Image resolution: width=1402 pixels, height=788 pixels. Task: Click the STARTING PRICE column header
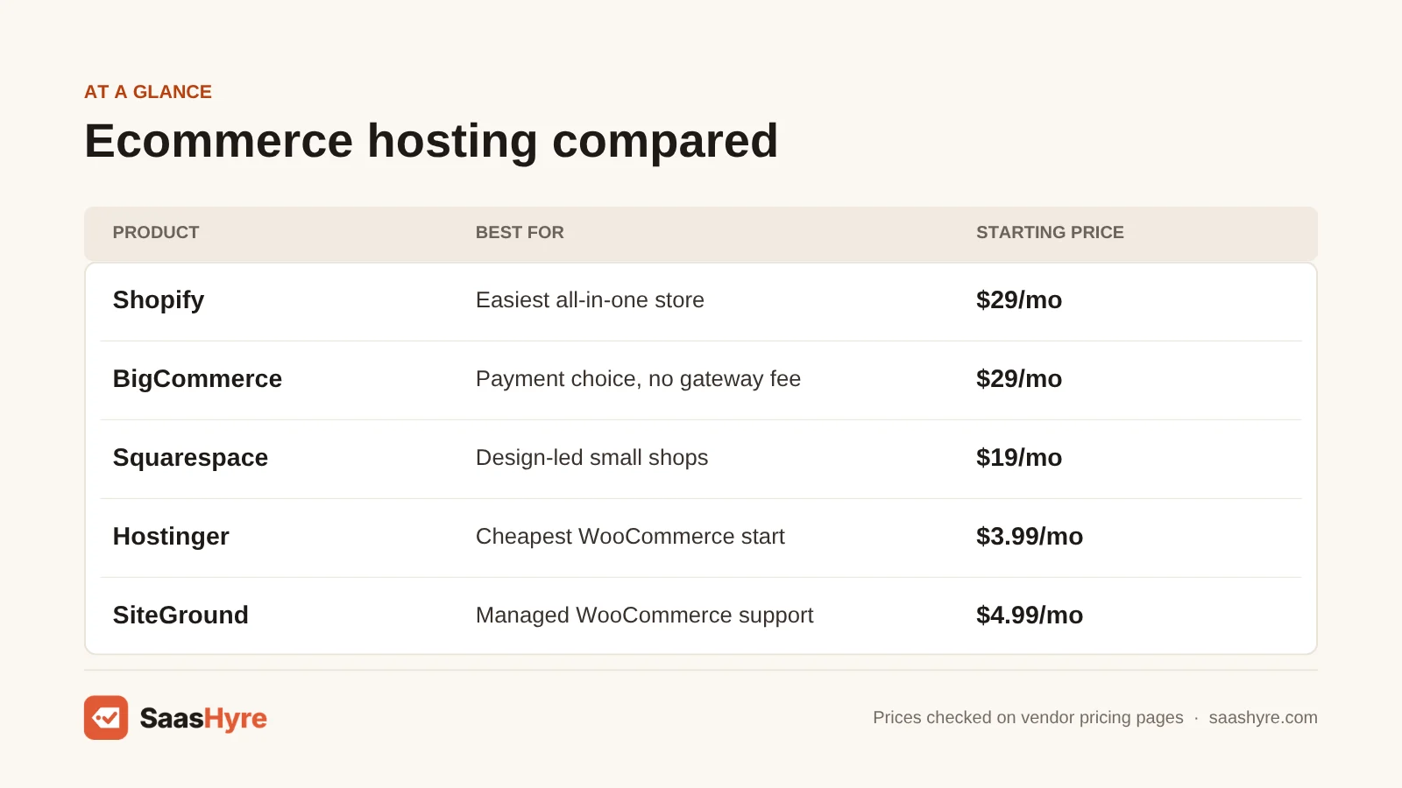[1050, 232]
